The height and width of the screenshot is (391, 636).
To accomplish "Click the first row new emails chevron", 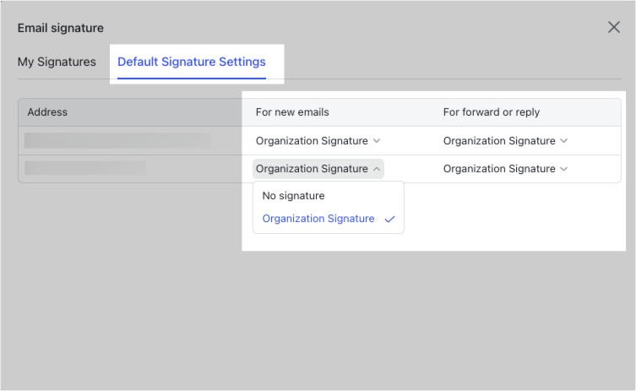I will click(377, 141).
